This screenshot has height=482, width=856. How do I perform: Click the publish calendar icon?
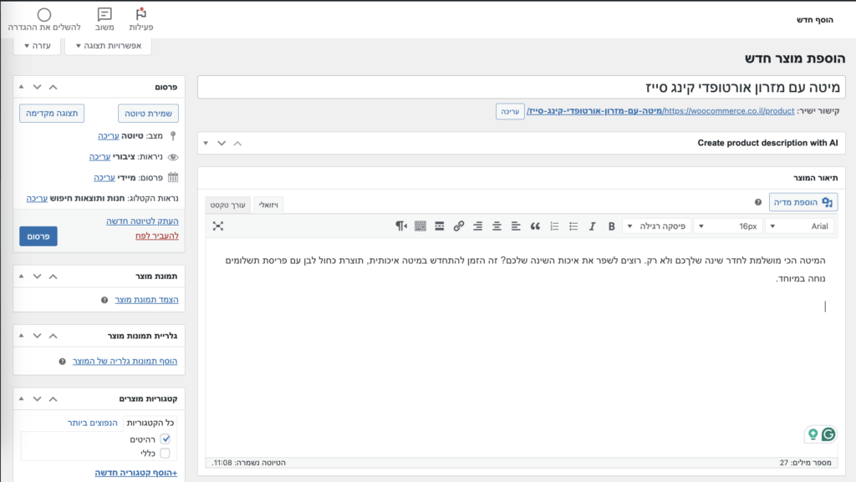[x=173, y=177]
